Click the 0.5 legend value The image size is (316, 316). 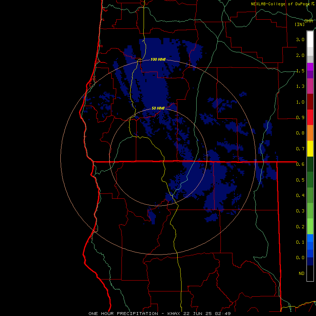[300, 180]
